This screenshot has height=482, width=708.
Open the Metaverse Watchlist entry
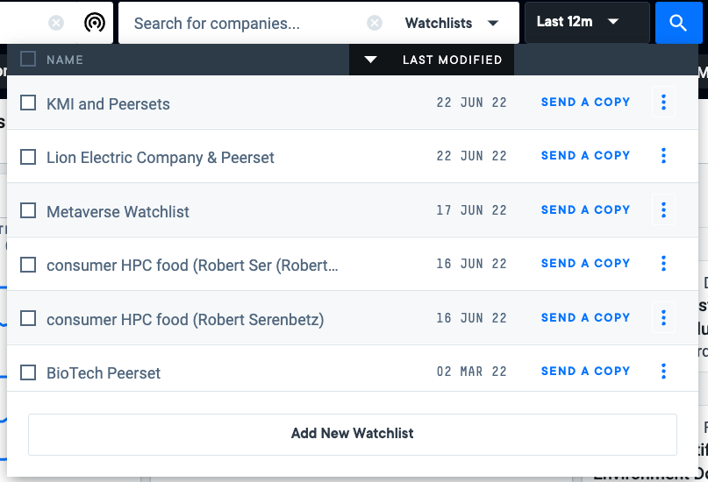click(118, 212)
